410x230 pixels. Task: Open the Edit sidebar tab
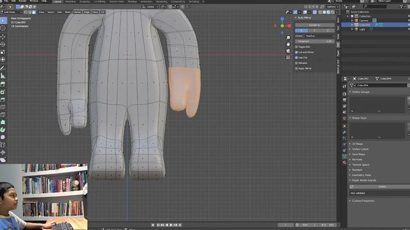coord(338,45)
